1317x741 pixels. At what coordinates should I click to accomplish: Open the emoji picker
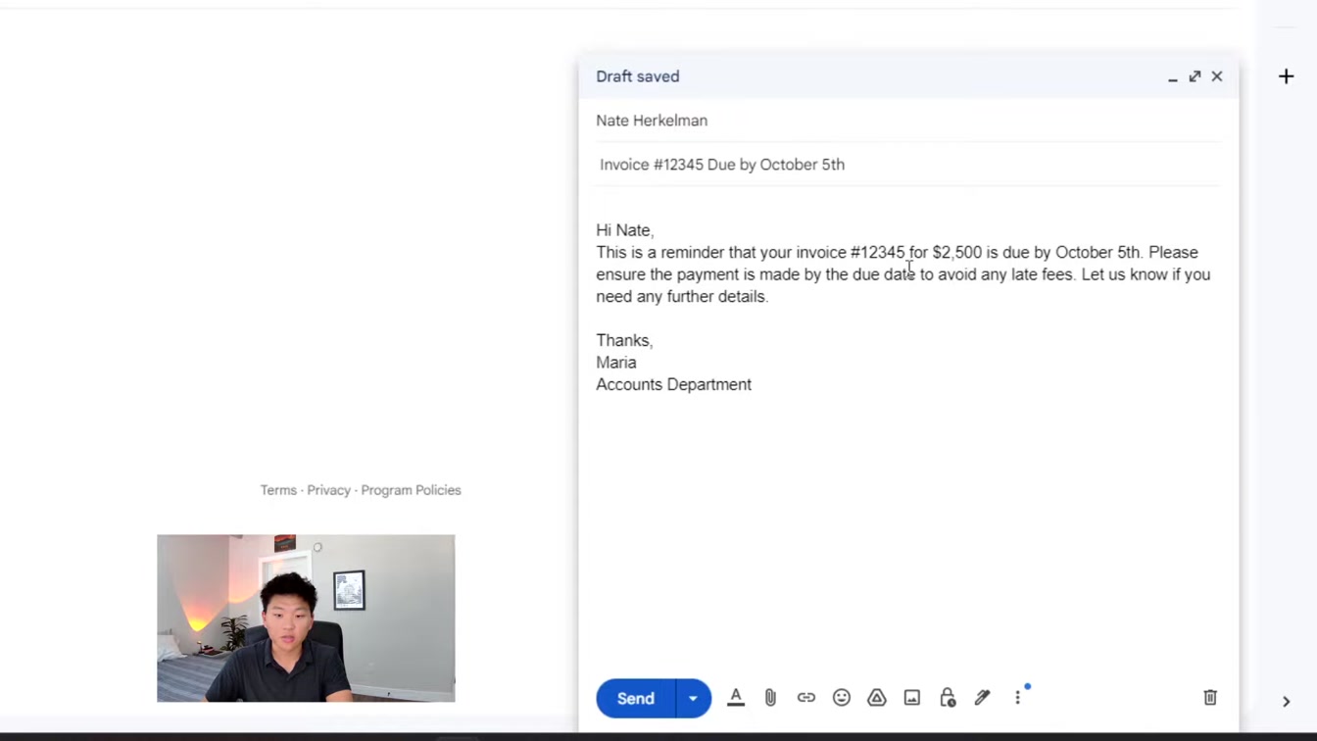(841, 698)
